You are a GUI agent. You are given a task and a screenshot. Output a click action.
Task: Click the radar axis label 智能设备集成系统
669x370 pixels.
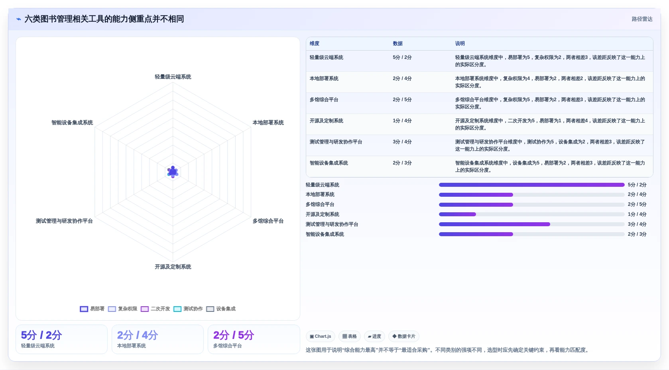[72, 123]
